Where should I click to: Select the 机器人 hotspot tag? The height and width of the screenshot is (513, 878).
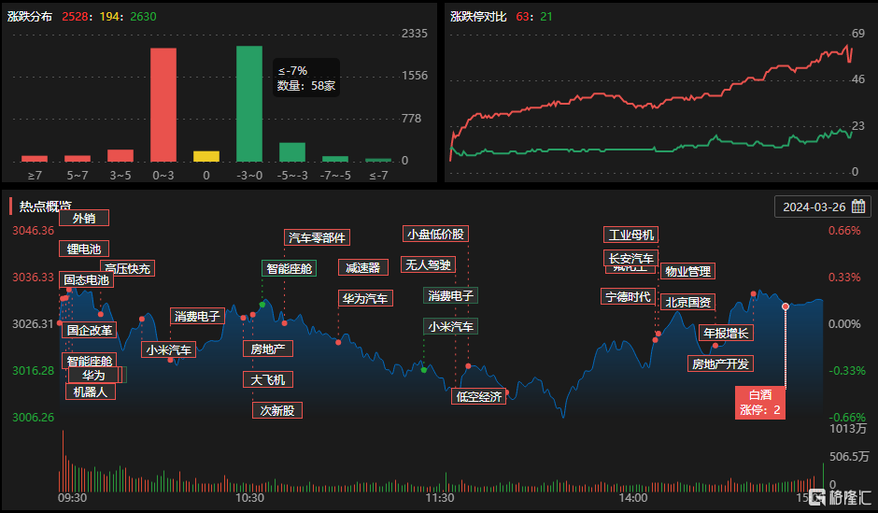(x=91, y=392)
